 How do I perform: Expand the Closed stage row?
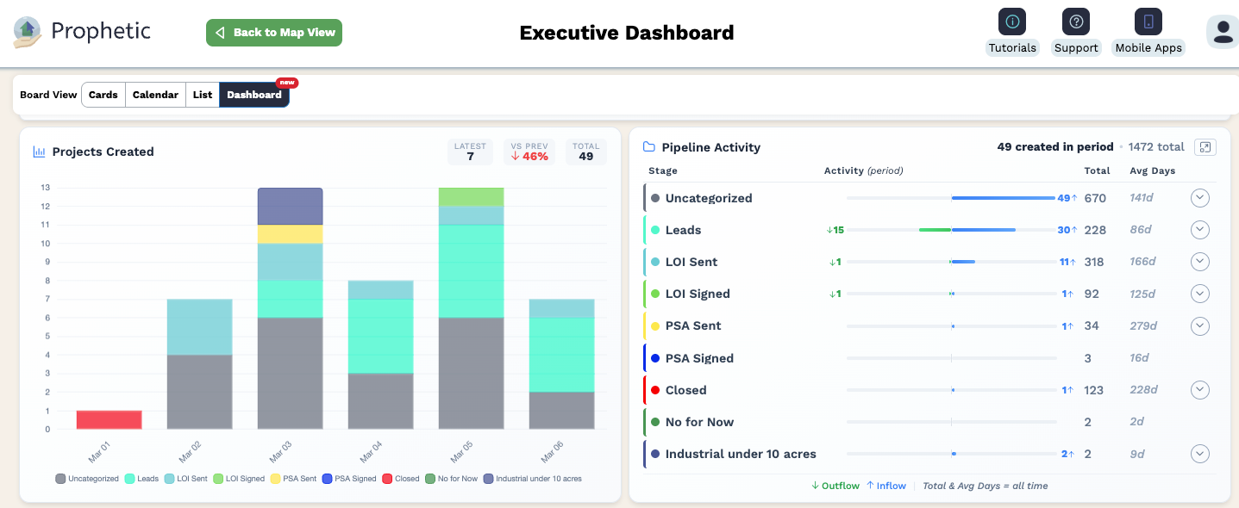(1200, 390)
